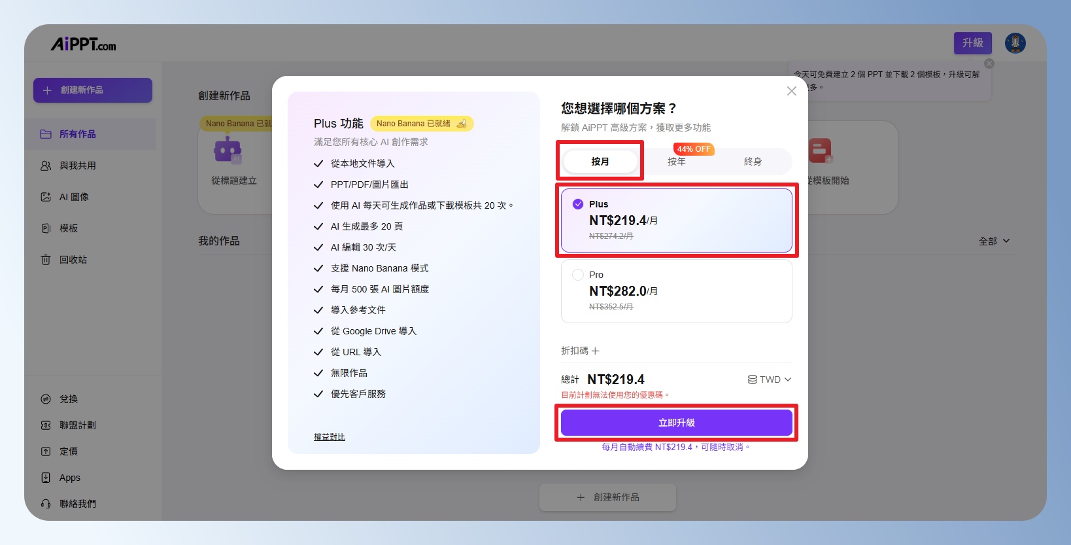This screenshot has height=545, width=1071.
Task: Click the affiliate icon beside 聯盟計劃
Action: (x=46, y=425)
